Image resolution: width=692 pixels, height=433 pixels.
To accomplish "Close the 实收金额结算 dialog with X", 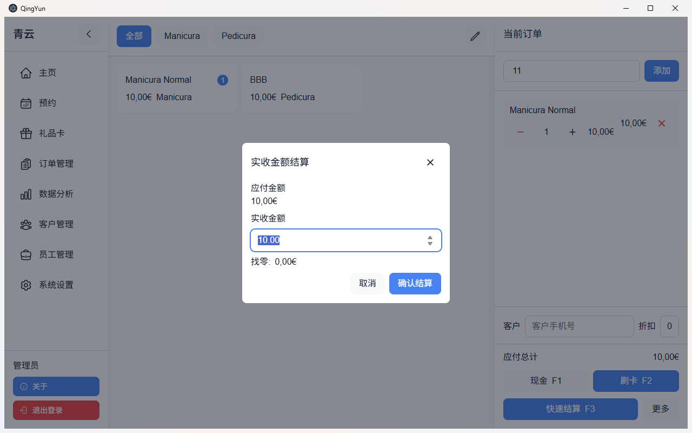I will pos(430,162).
